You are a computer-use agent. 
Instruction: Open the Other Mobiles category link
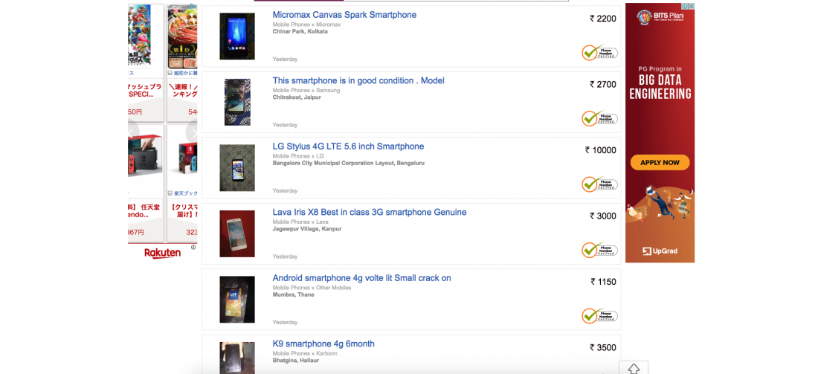333,288
